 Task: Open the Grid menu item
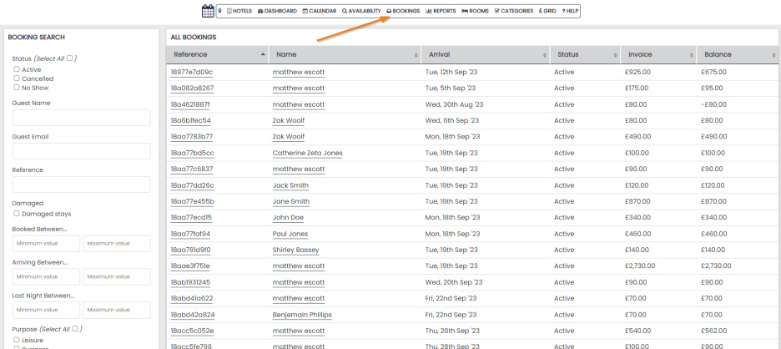click(549, 11)
